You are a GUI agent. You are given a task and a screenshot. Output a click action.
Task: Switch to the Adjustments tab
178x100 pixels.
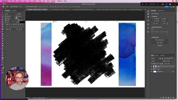[x=161, y=11]
